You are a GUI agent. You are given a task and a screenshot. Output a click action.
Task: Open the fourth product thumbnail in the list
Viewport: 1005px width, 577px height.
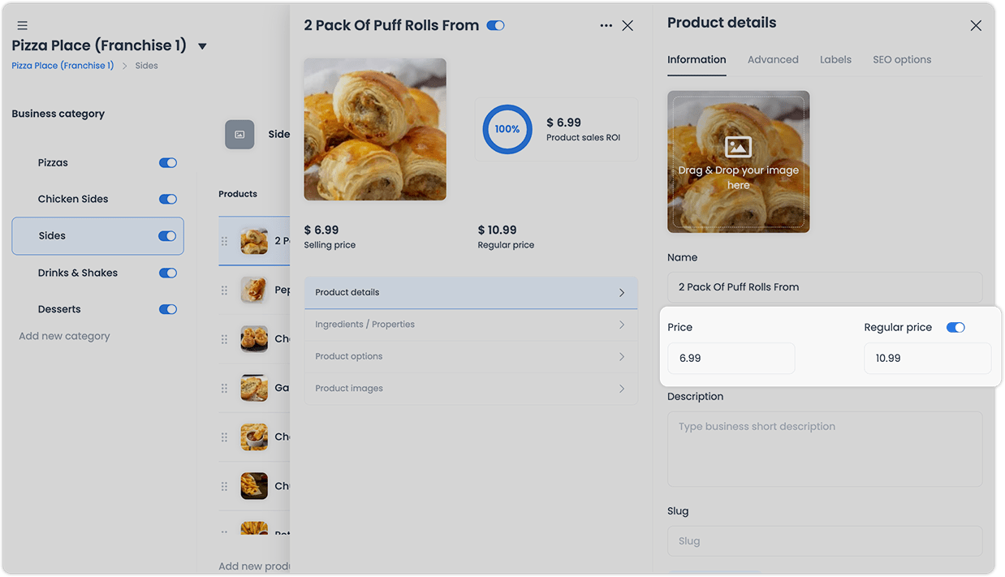pos(254,388)
